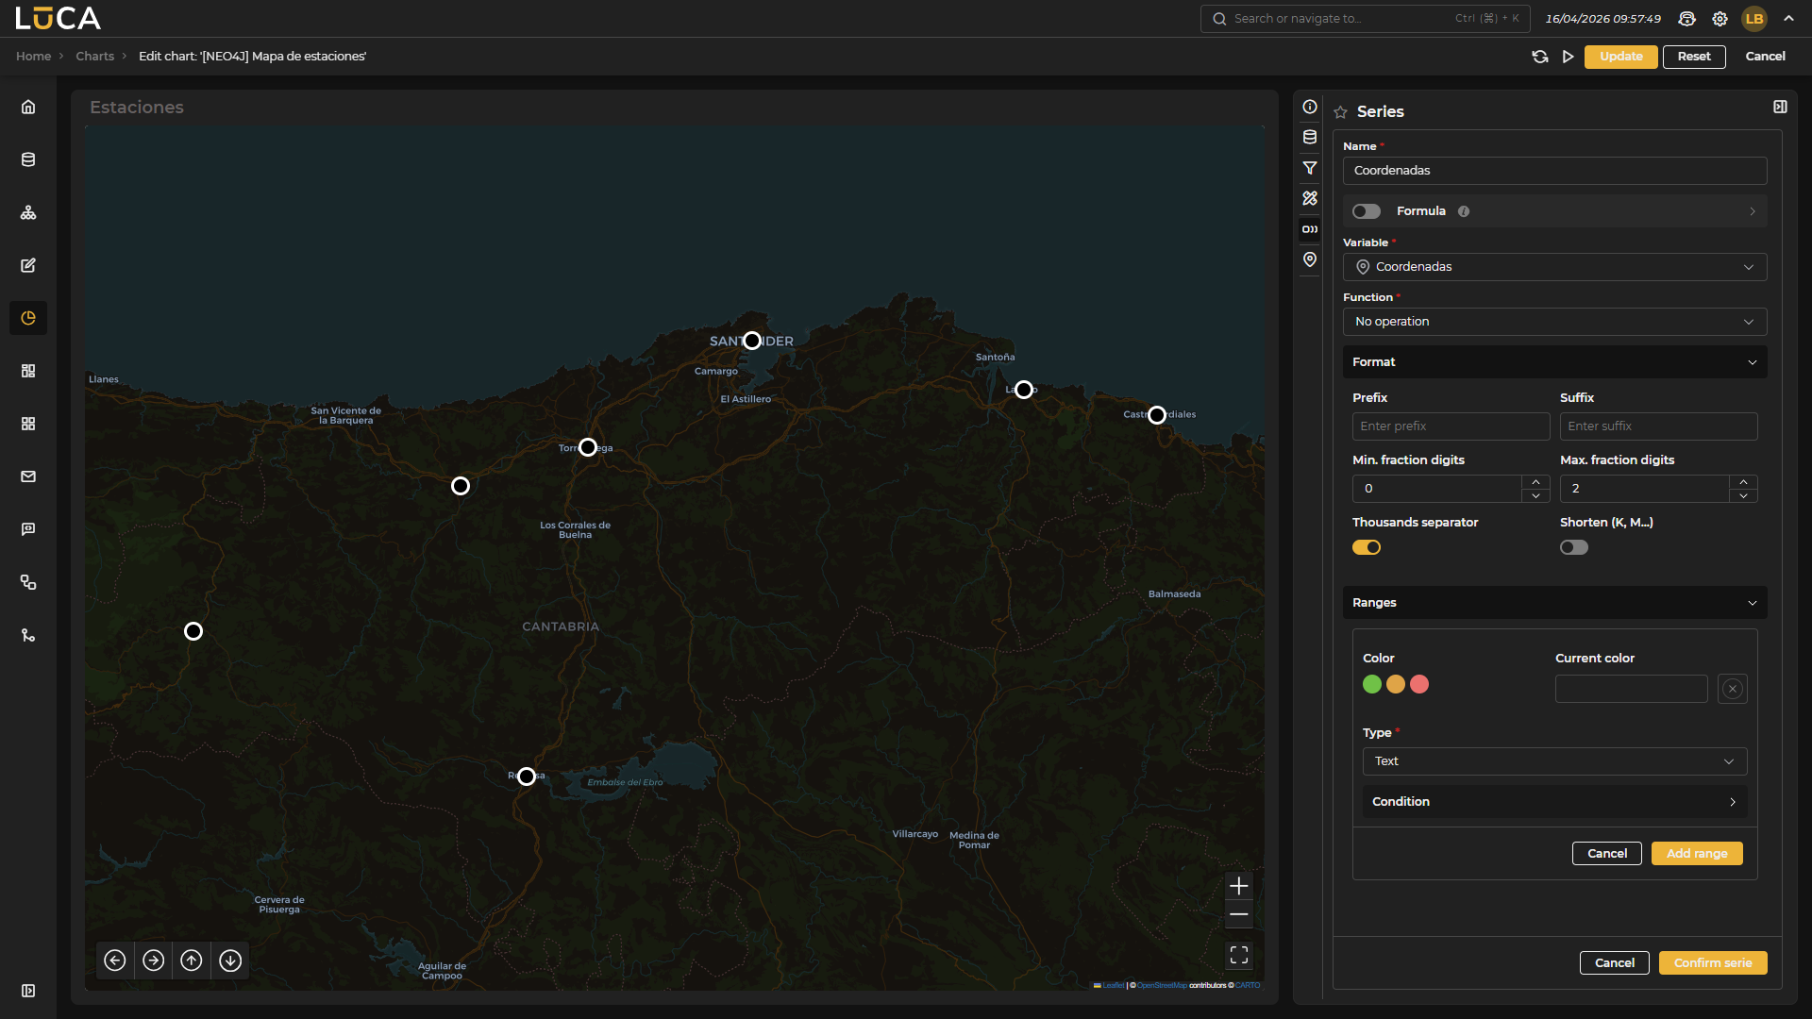Open the Home icon in the sidebar
1812x1019 pixels.
tap(28, 107)
